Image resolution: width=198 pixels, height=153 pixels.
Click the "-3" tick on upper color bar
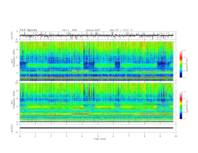click(x=184, y=50)
